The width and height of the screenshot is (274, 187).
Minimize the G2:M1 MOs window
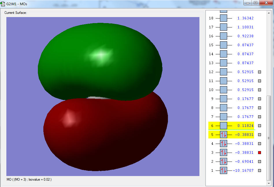(247, 3)
